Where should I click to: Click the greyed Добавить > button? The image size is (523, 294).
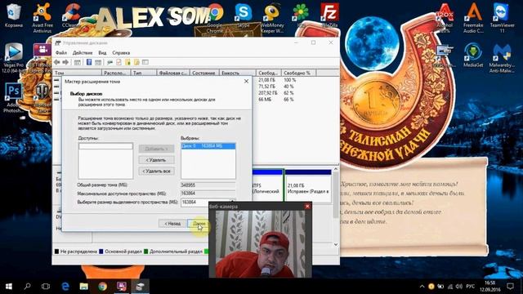(x=156, y=149)
